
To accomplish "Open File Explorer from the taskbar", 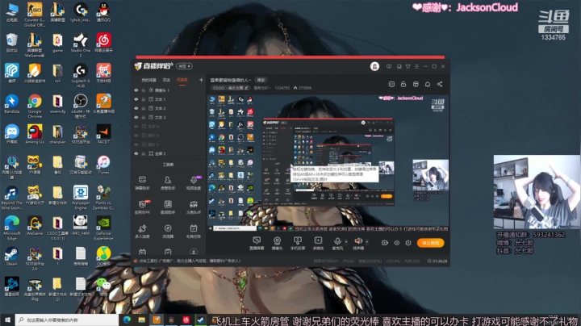I will click(141, 320).
